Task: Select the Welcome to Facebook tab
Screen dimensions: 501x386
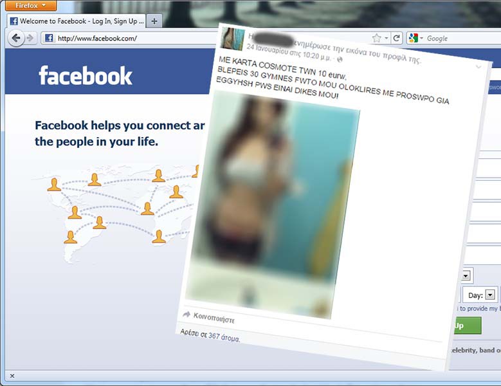Action: tap(76, 21)
